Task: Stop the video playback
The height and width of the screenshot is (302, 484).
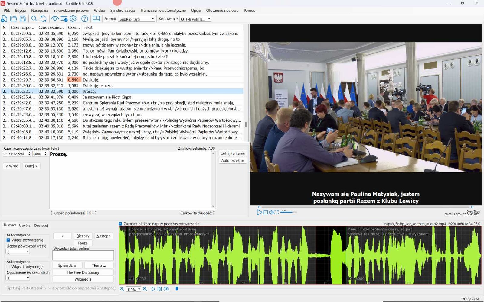Action: tap(266, 212)
